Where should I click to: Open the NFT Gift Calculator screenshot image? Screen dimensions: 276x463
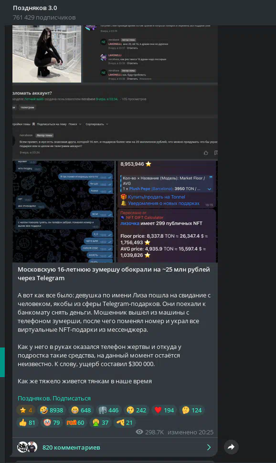(167, 211)
